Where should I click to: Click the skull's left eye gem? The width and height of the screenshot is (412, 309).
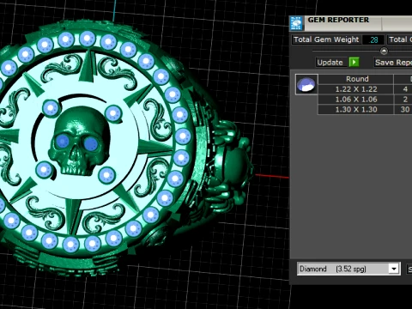[x=63, y=142]
